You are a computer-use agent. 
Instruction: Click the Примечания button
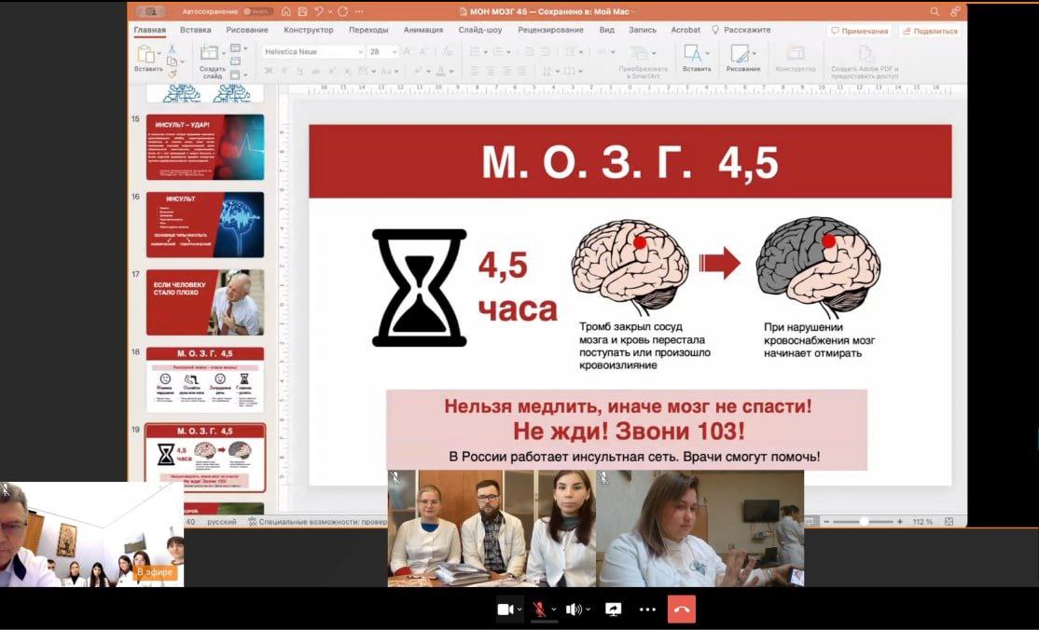tap(859, 31)
